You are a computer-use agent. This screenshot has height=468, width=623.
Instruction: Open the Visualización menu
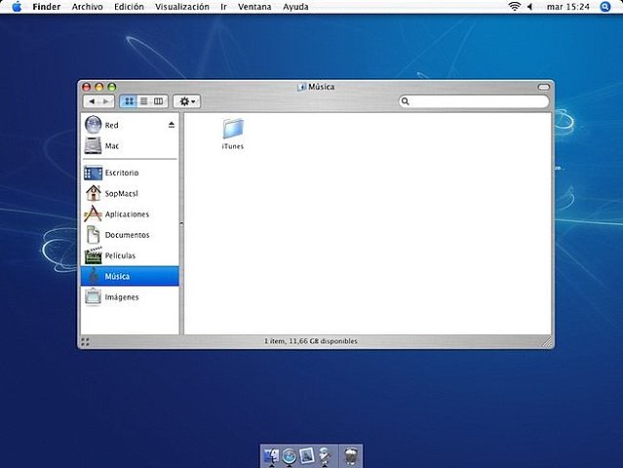(182, 7)
